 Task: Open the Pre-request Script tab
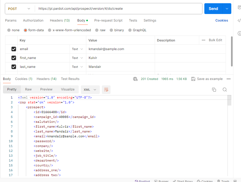point(108,20)
